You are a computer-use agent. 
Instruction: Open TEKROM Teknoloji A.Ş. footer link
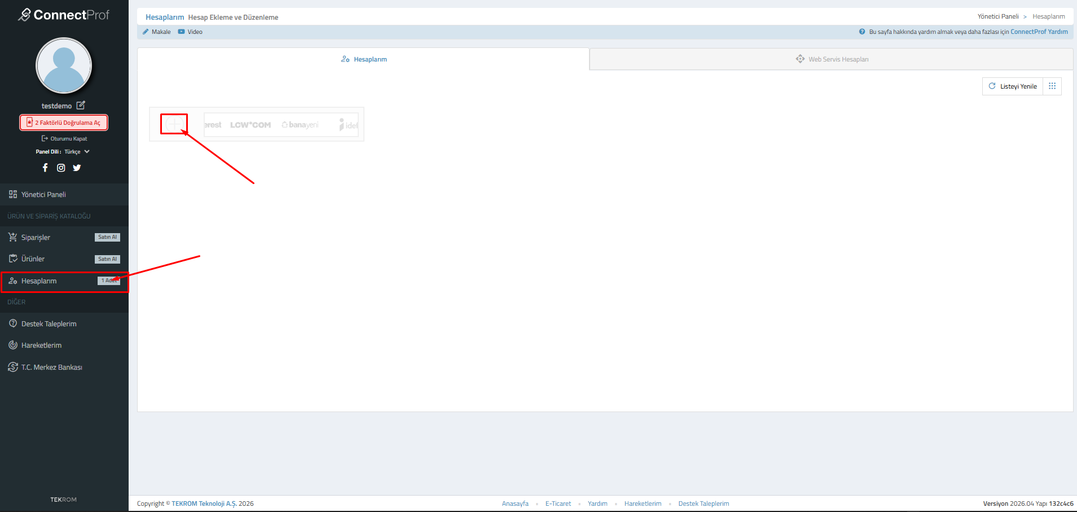(x=204, y=504)
